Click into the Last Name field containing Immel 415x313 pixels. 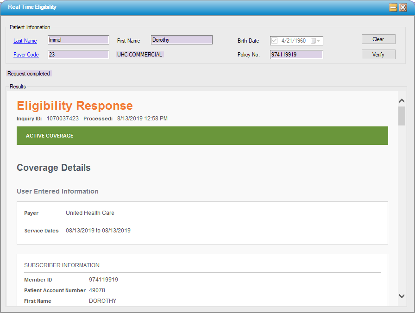point(78,40)
